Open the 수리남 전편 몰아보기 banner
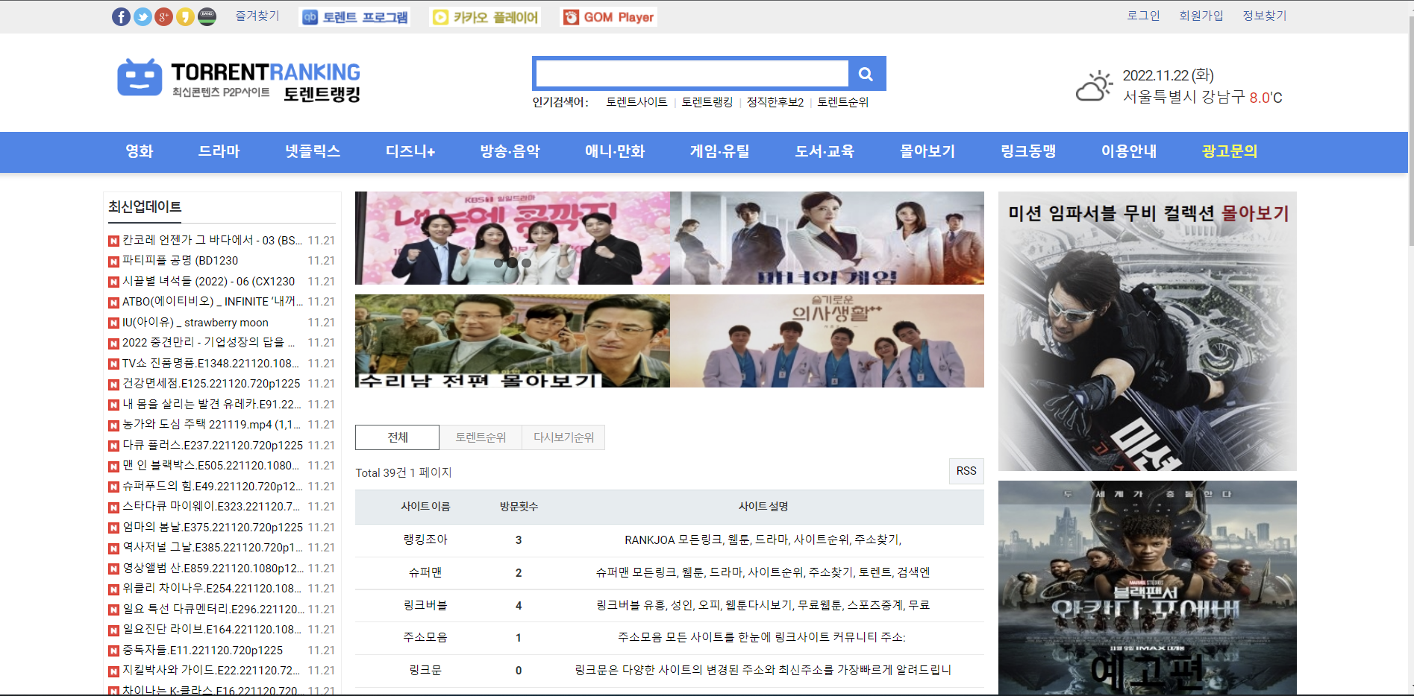The width and height of the screenshot is (1414, 696). click(513, 341)
